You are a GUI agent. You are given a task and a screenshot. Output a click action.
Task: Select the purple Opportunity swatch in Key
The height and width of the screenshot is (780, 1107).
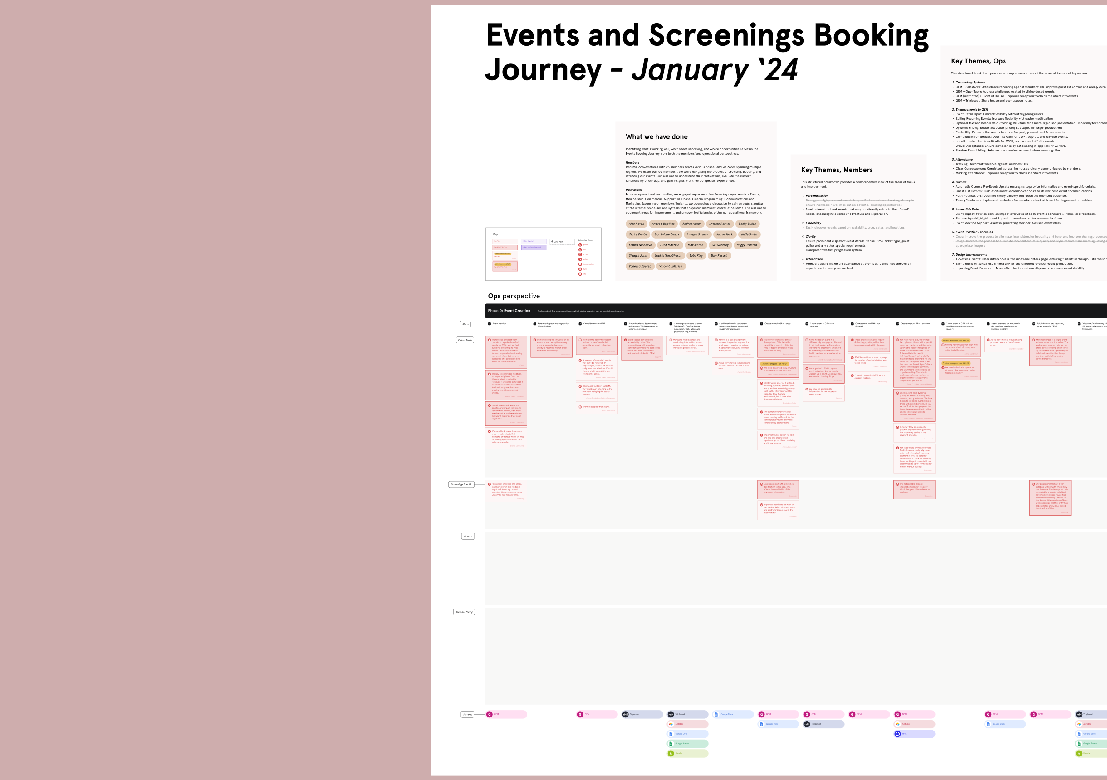coord(534,242)
